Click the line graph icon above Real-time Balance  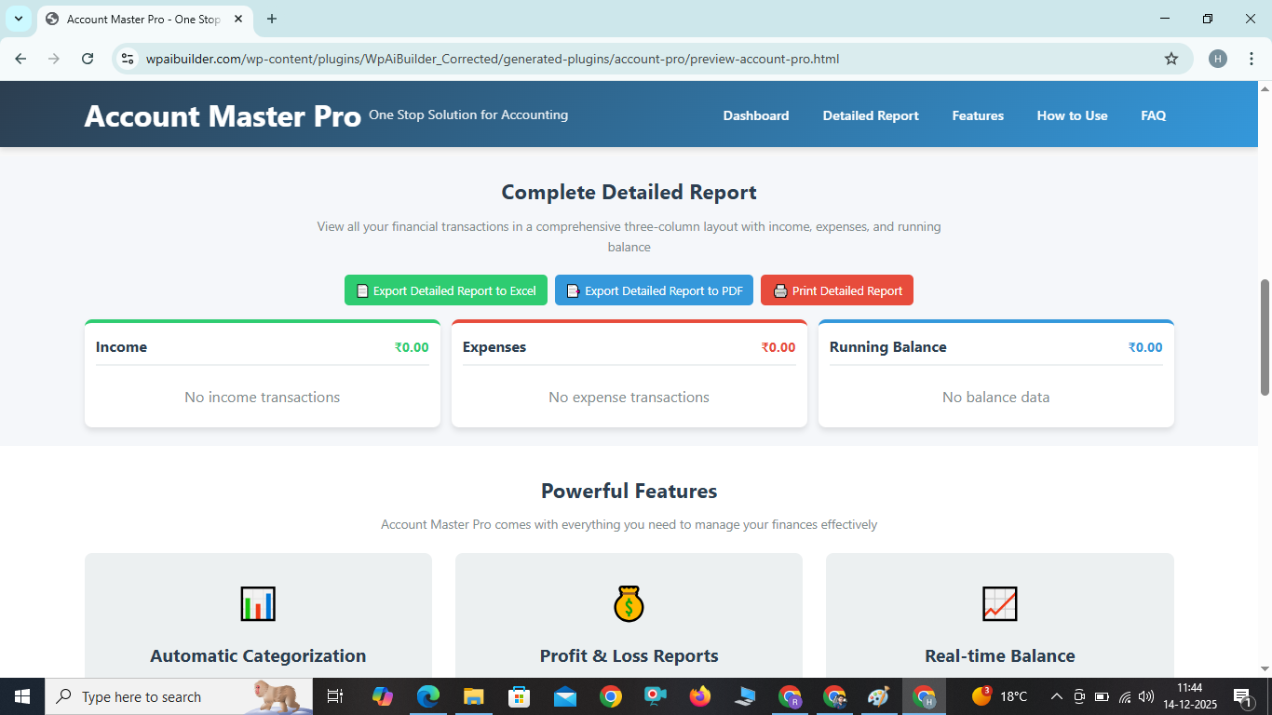(x=999, y=603)
